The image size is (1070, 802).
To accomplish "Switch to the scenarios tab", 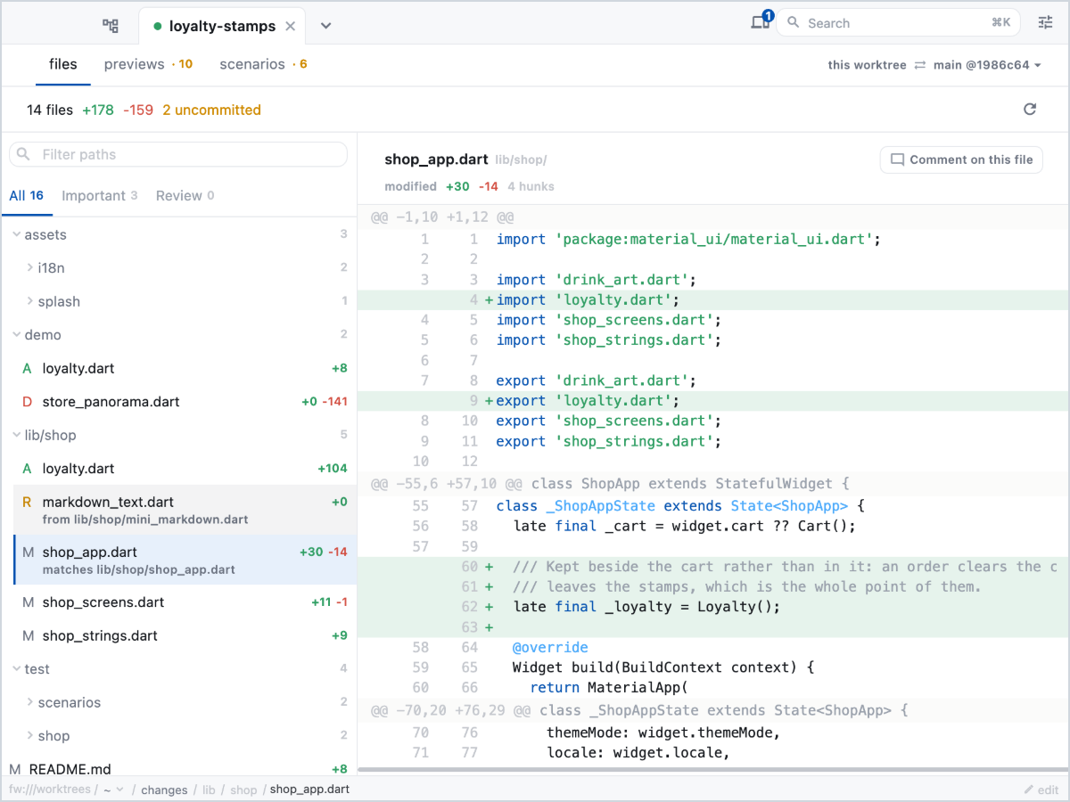I will click(x=263, y=64).
